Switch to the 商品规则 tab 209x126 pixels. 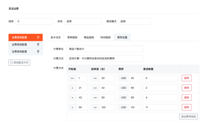pos(89,38)
